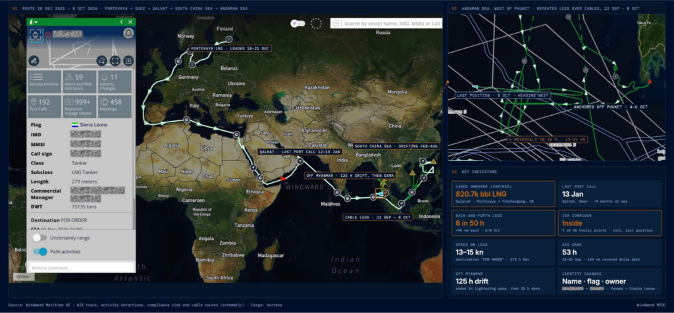Image resolution: width=674 pixels, height=313 pixels.
Task: Click the AIS Dark 53 h card
Action: coord(609,252)
